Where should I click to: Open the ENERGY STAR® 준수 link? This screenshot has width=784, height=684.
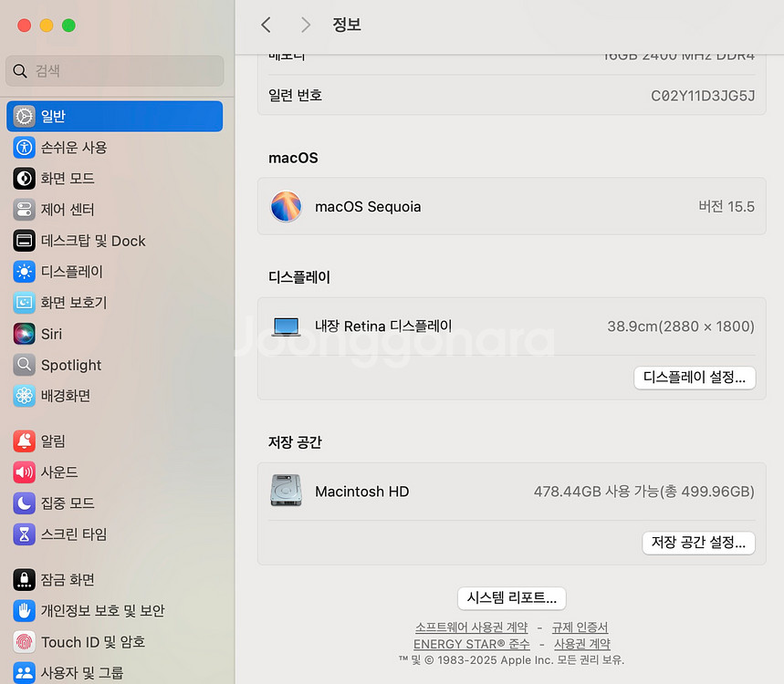tap(472, 644)
